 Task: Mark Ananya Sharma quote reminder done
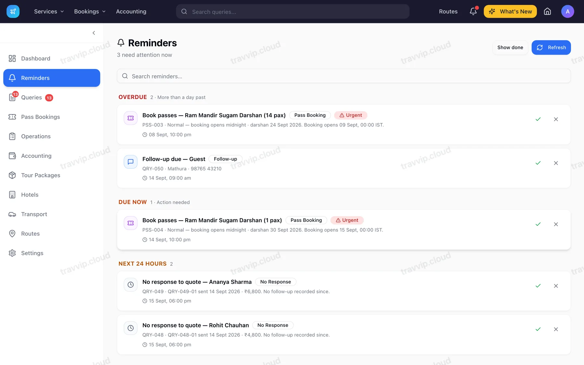coord(538,286)
